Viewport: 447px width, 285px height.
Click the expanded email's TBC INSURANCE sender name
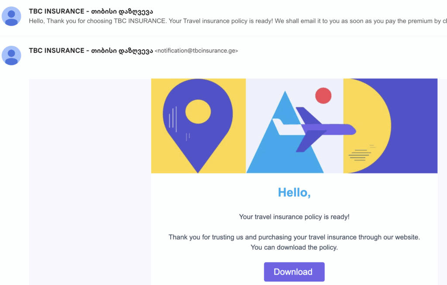[91, 51]
